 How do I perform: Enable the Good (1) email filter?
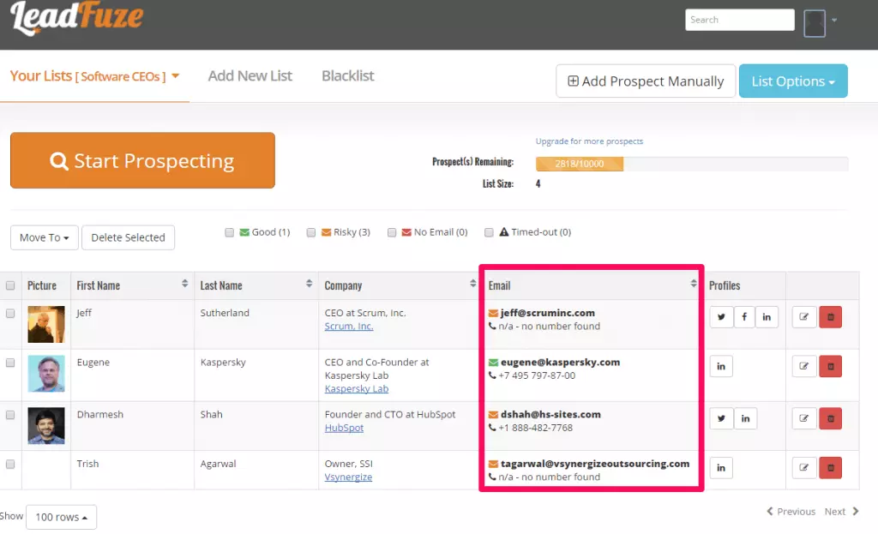click(230, 231)
